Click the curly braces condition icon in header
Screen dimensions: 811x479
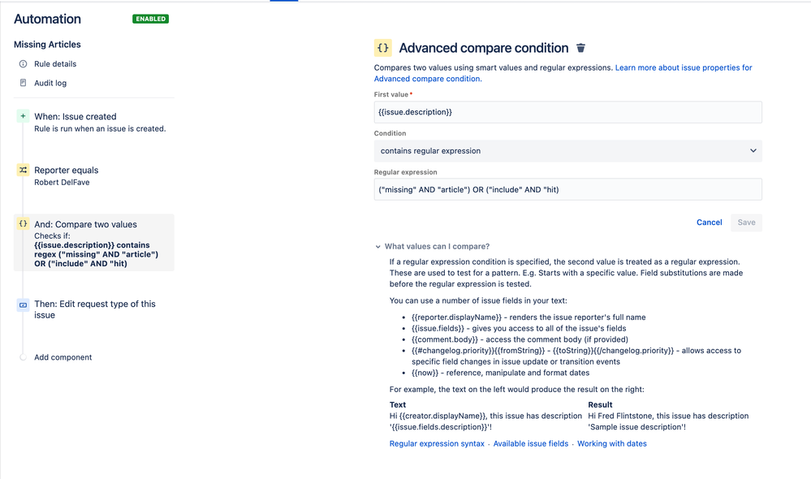382,48
